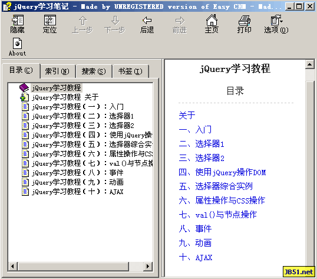The height and width of the screenshot is (279, 317).
Task: Open the 二、选择器1 link
Action: coord(202,144)
